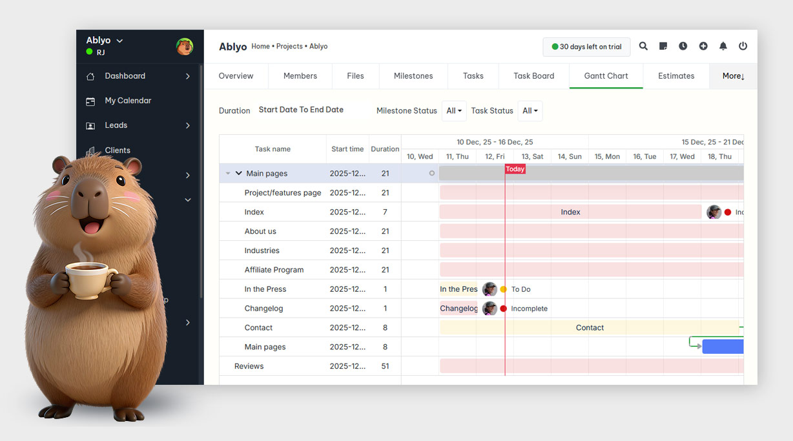The image size is (793, 441).
Task: Open the time tracking clock icon
Action: (683, 46)
